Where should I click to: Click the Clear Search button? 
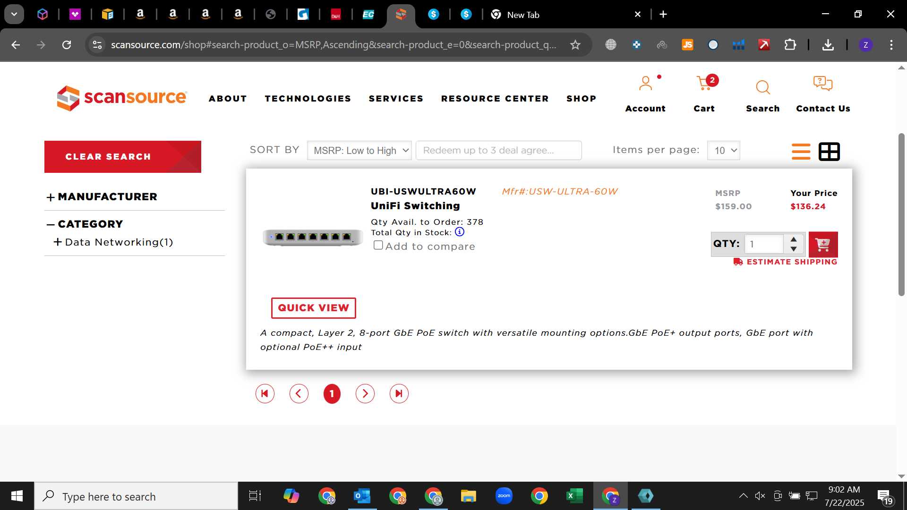coord(123,157)
